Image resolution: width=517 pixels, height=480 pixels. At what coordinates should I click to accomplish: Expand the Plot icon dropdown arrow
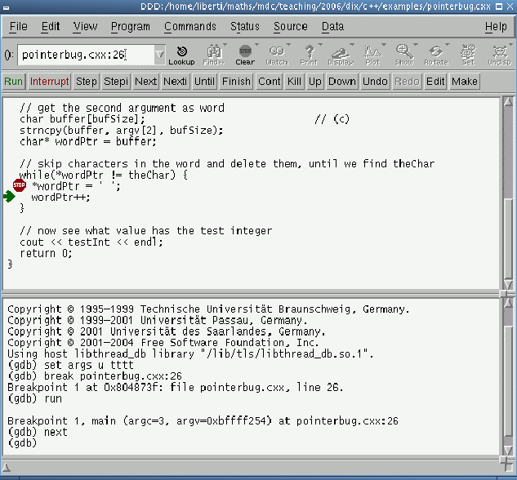click(384, 44)
